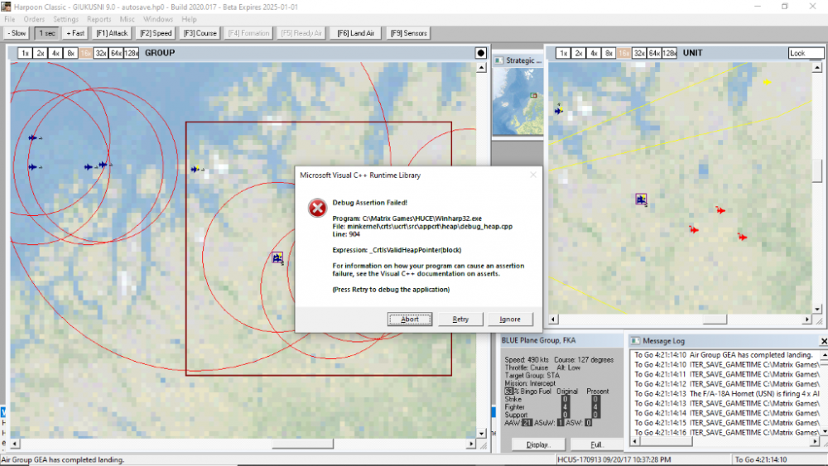Click UNIT map horizontal scrollbar thumb
828x466 pixels.
pos(715,319)
